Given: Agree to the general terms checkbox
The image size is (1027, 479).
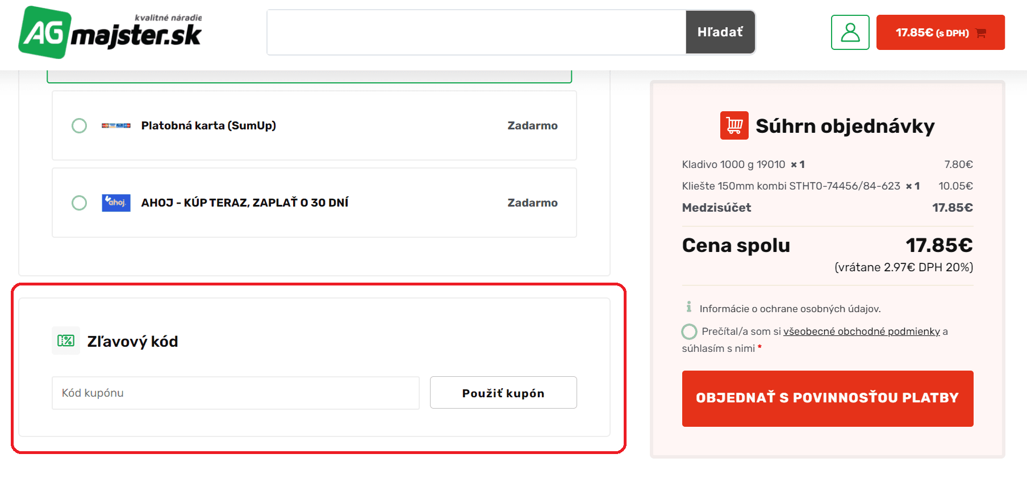Looking at the screenshot, I should (x=689, y=331).
